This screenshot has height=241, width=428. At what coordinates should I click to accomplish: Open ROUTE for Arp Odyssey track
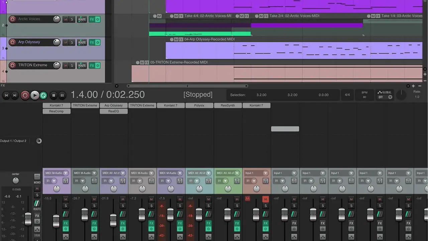[82, 43]
